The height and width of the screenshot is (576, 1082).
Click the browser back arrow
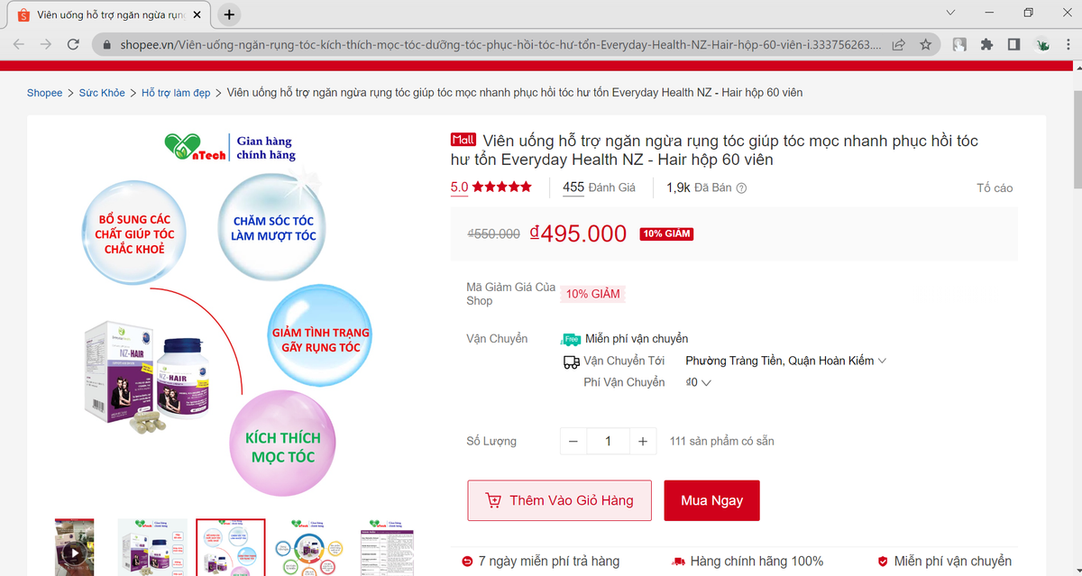pyautogui.click(x=20, y=44)
